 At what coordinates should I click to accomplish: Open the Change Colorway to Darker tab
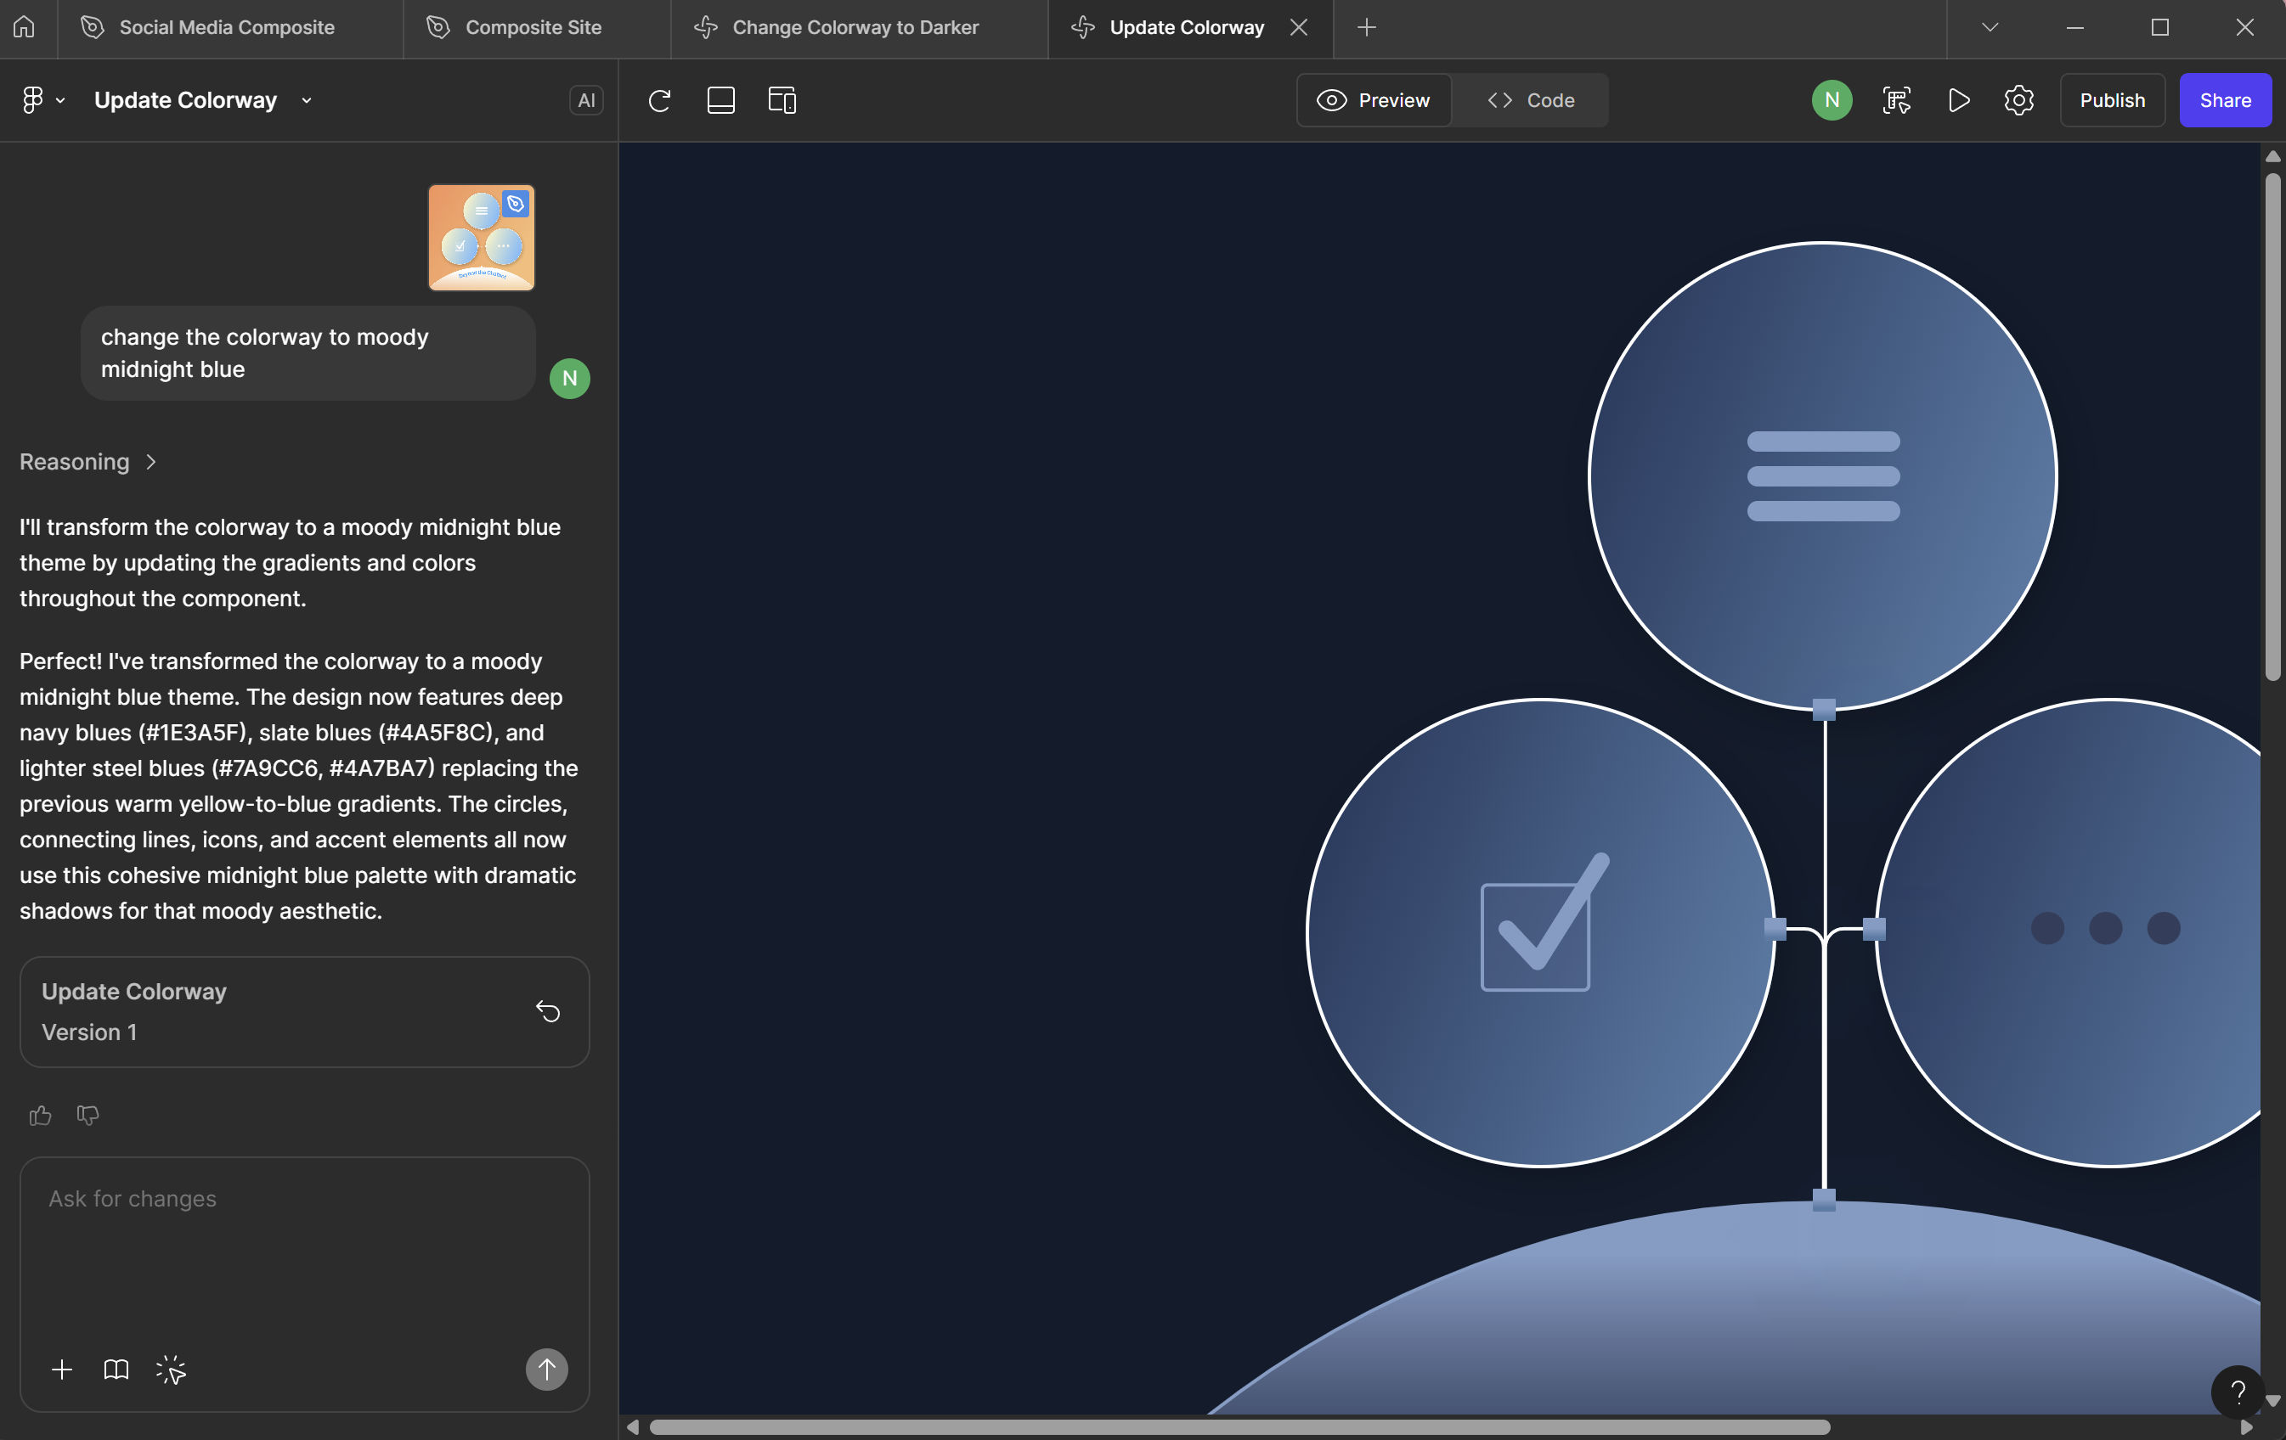(853, 27)
